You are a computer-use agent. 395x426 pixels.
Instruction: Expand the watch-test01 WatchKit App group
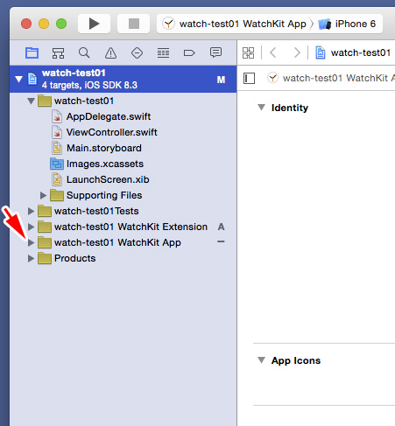pyautogui.click(x=31, y=242)
